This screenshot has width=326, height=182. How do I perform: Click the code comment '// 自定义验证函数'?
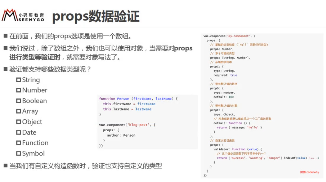pyautogui.click(x=222, y=141)
